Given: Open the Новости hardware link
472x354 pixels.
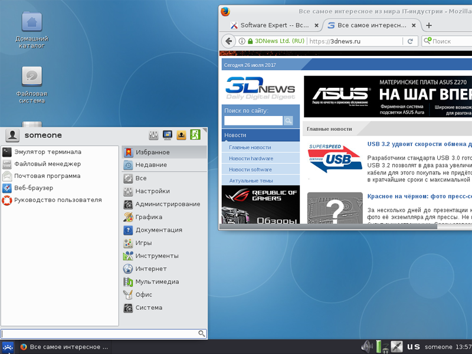Looking at the screenshot, I should pyautogui.click(x=251, y=158).
